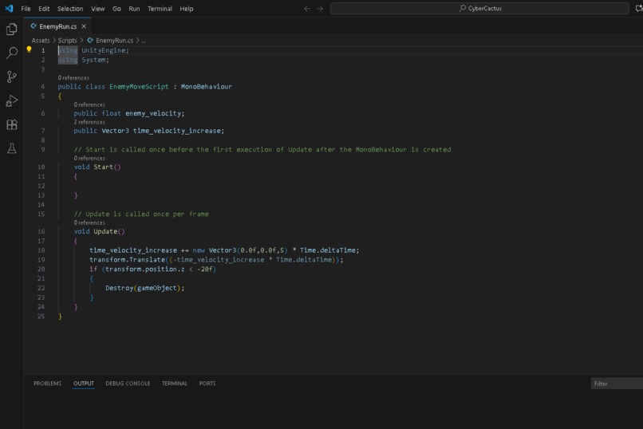Click the CyberCactus command center search box
Image resolution: width=643 pixels, height=429 pixels.
click(479, 8)
